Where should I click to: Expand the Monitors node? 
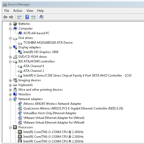[10, 95]
